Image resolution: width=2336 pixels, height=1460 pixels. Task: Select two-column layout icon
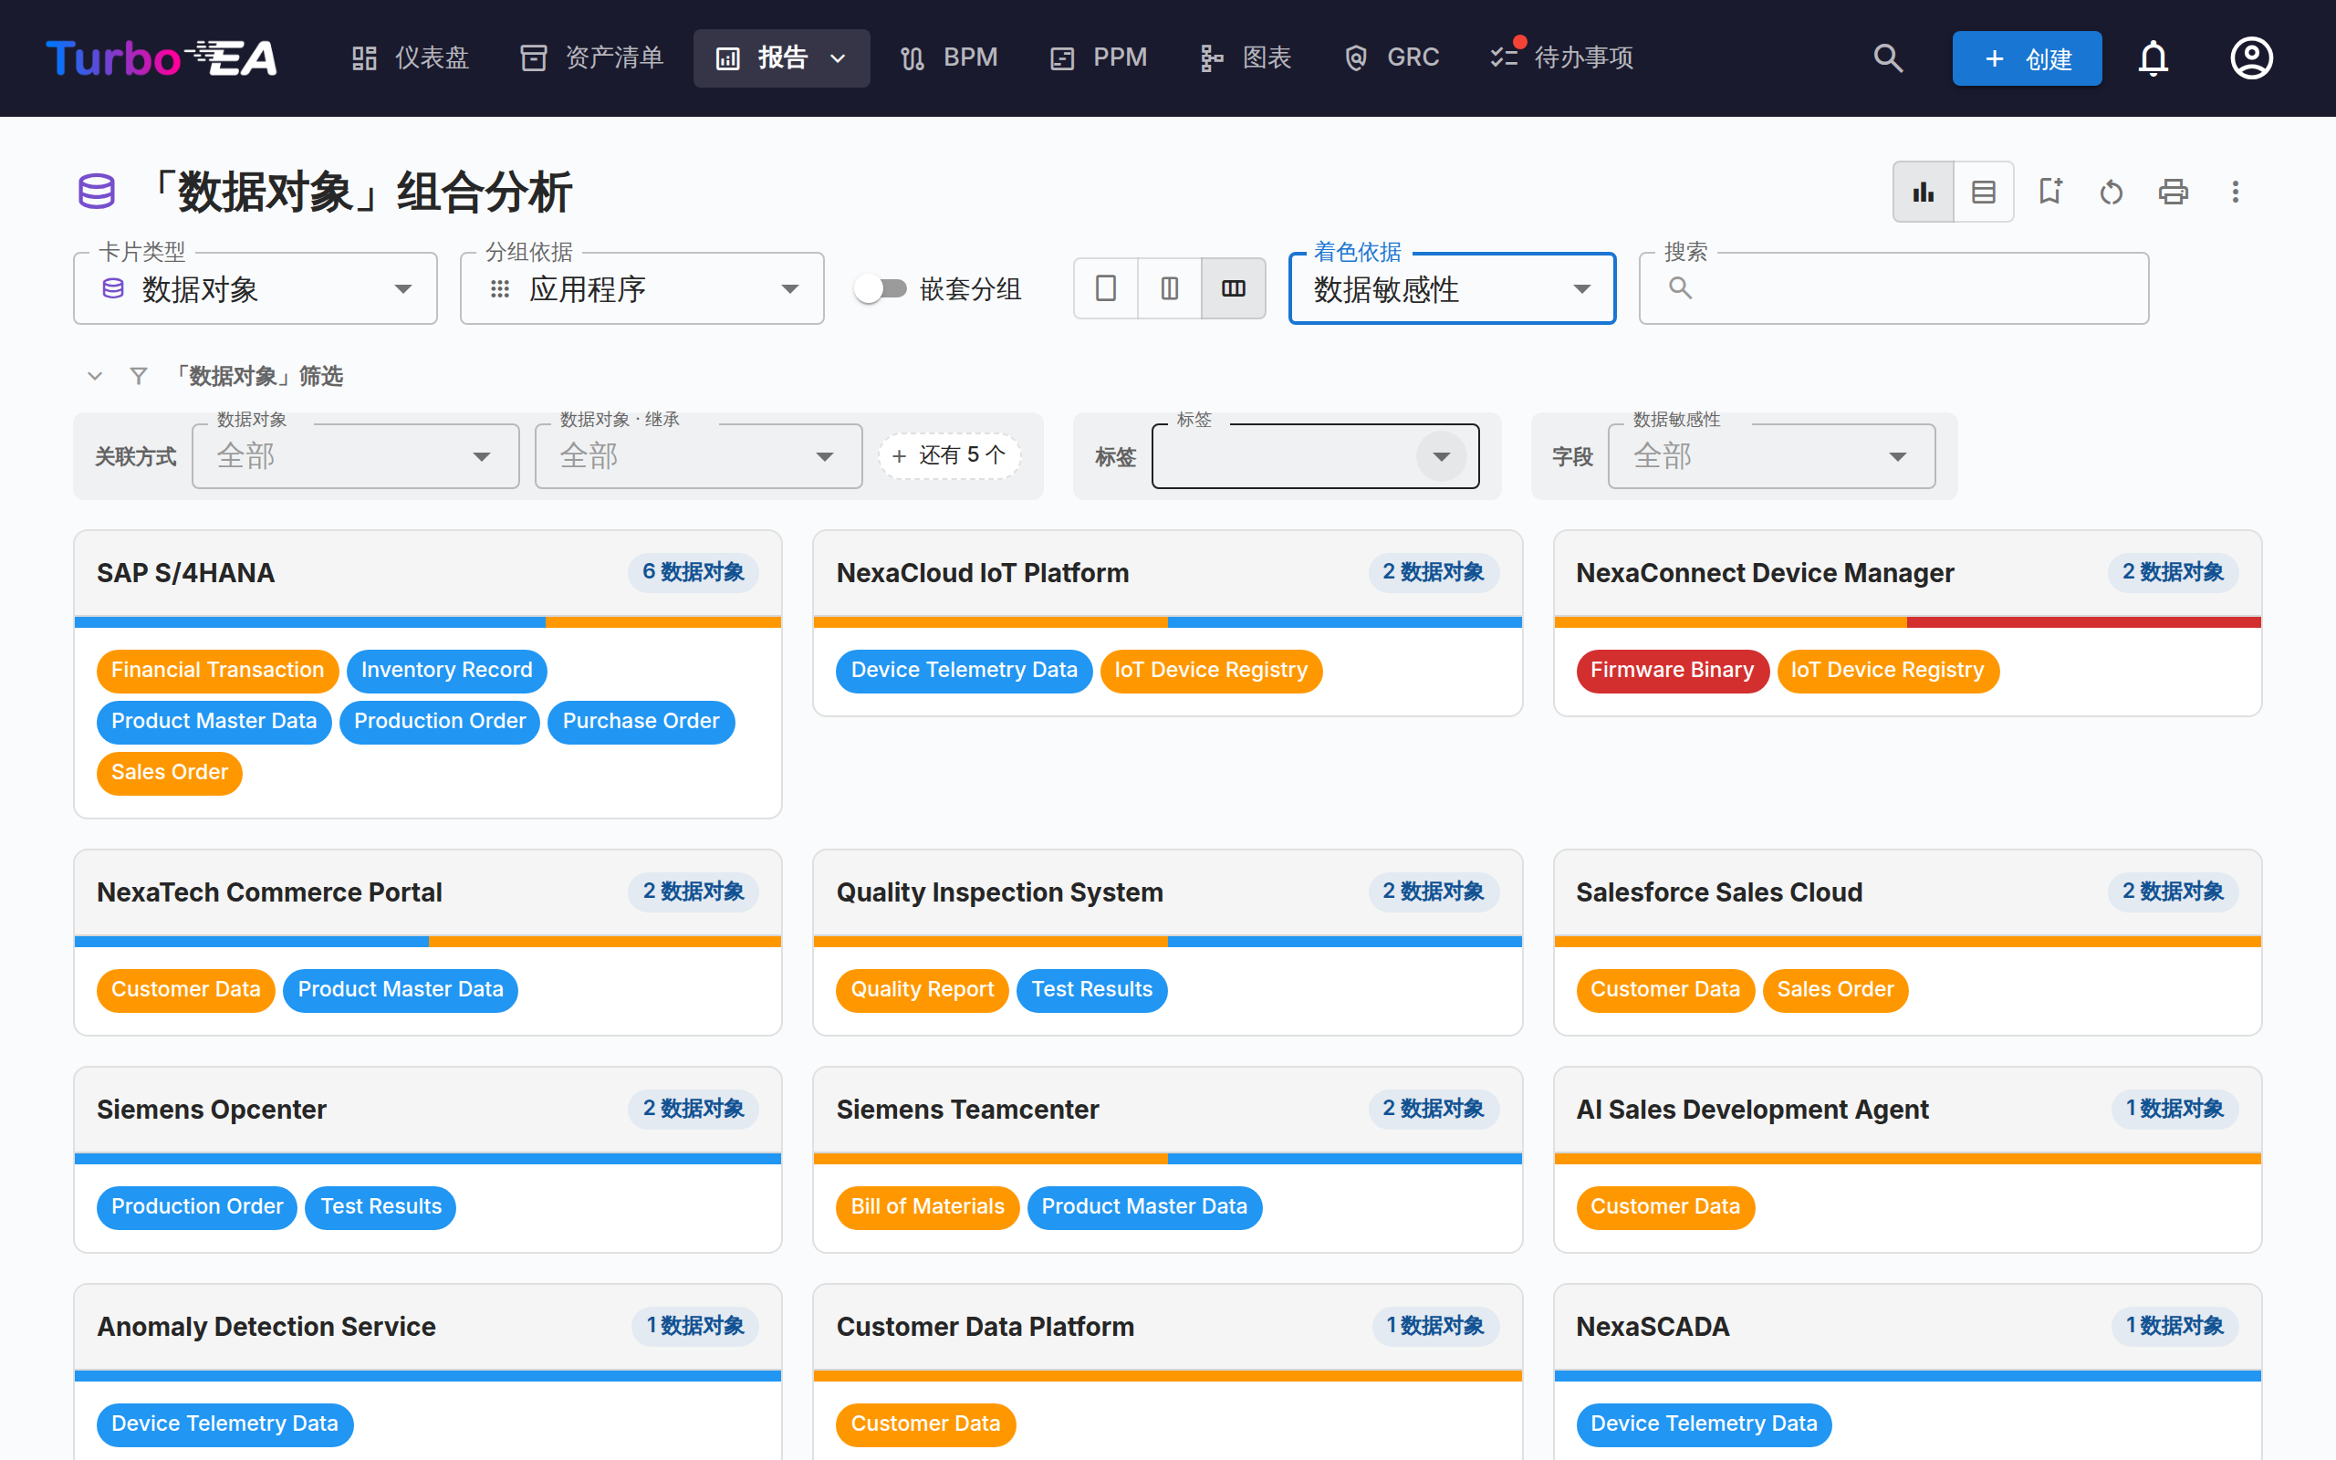[1170, 287]
